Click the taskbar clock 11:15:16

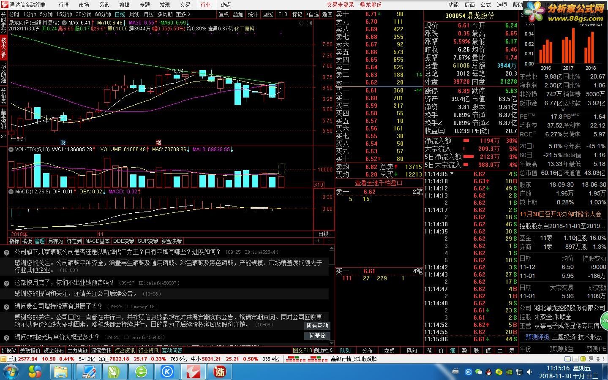coord(558,368)
